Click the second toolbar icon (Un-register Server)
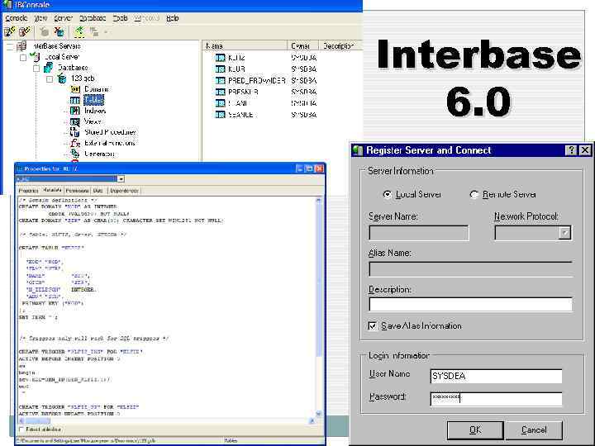The height and width of the screenshot is (446, 595). pyautogui.click(x=25, y=32)
